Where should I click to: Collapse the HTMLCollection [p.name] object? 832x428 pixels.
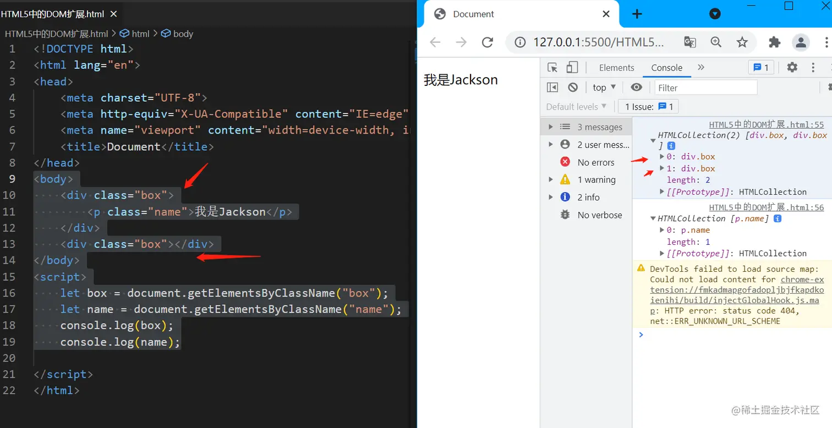(x=653, y=218)
